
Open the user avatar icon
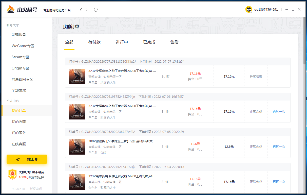(249, 10)
